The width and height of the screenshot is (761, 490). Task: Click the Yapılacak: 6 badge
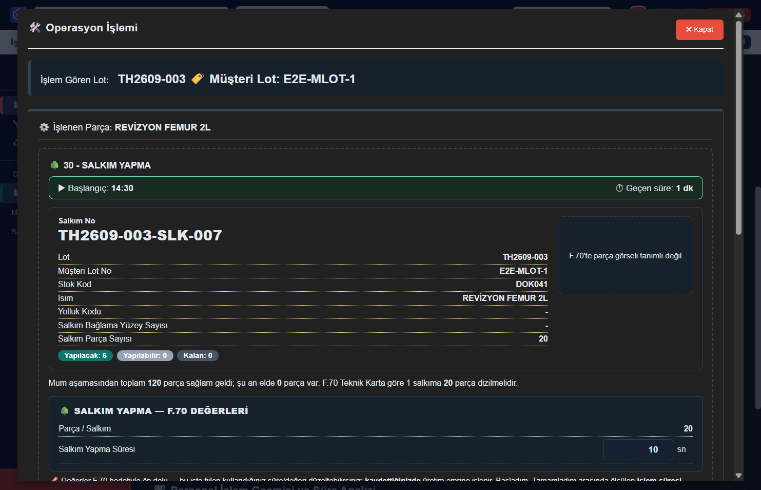pos(85,355)
